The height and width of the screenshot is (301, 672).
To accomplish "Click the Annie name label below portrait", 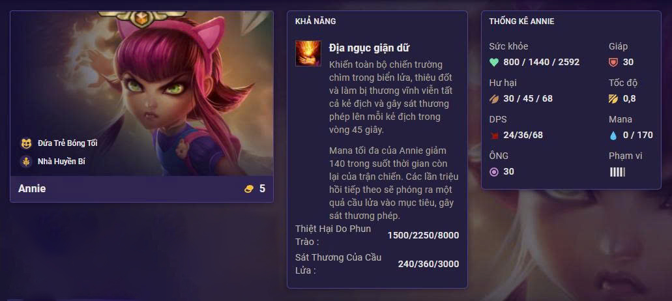I will click(32, 189).
